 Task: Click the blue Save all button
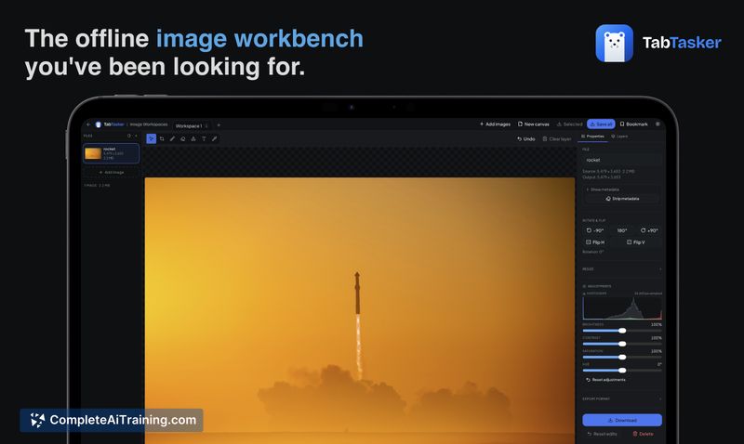click(601, 124)
